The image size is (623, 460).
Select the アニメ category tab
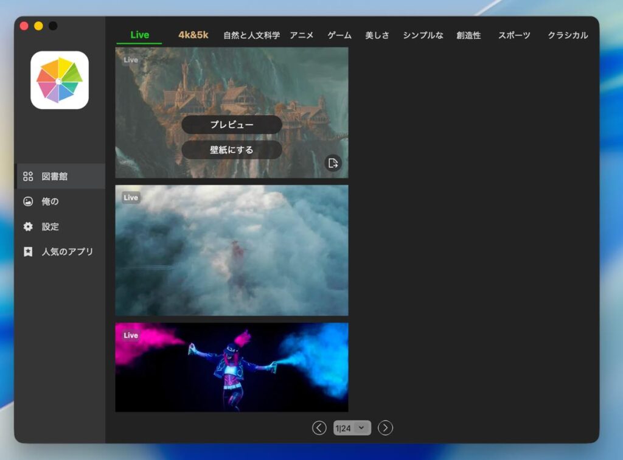click(302, 35)
